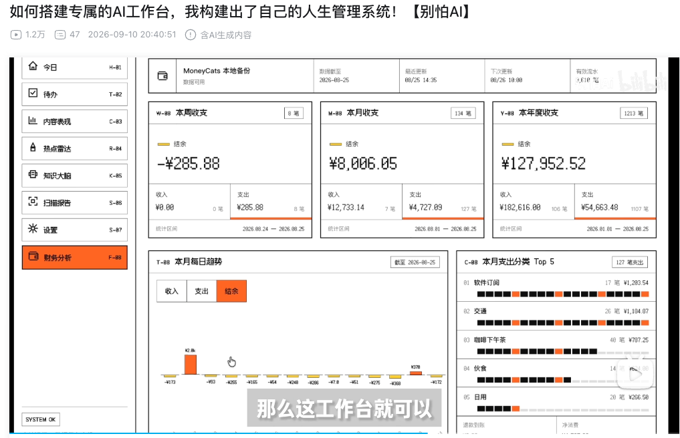The width and height of the screenshot is (680, 438).
Task: Open the 今日 menu item
Action: click(75, 67)
